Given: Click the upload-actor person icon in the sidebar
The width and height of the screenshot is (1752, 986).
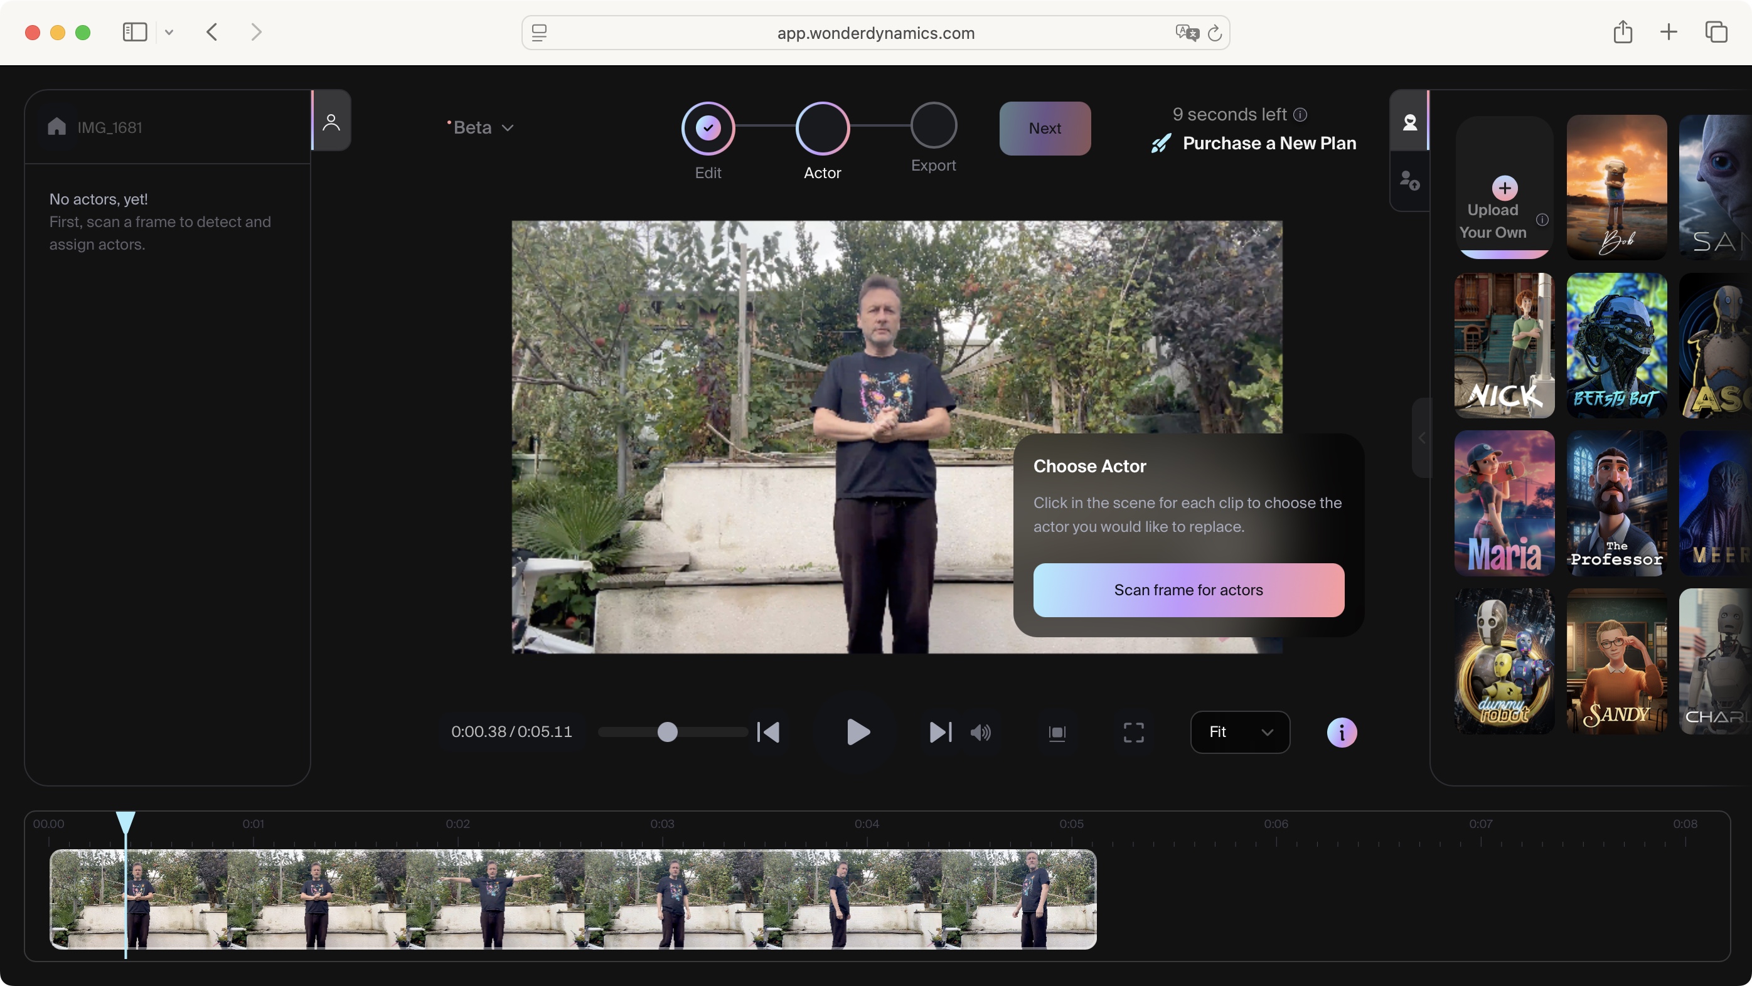Looking at the screenshot, I should click(1410, 180).
